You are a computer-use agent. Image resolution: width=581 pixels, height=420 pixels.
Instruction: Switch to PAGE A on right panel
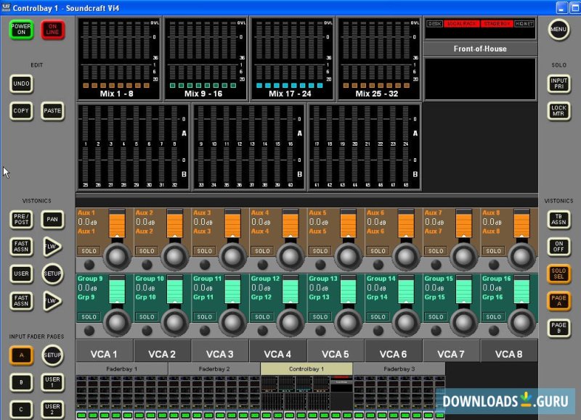558,301
